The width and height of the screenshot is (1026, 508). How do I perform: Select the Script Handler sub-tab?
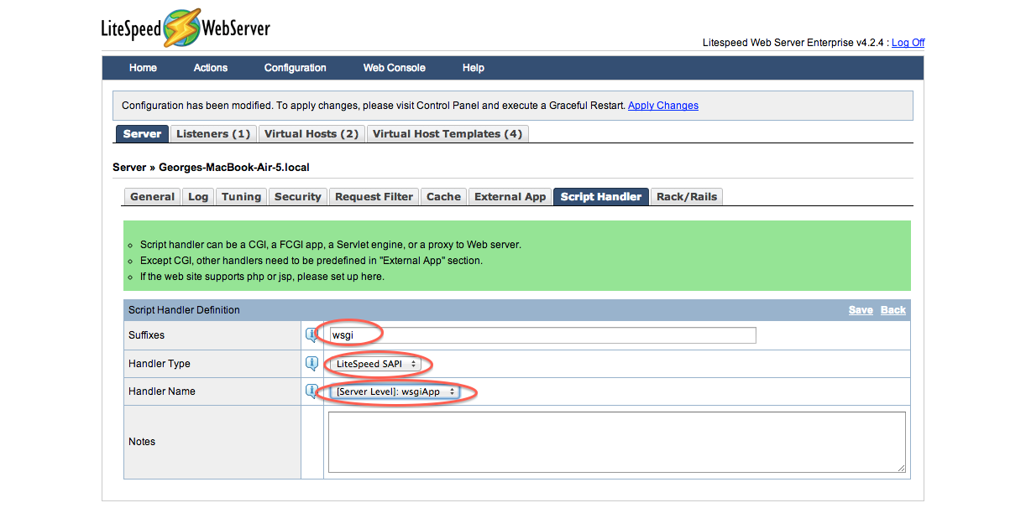[x=601, y=197]
